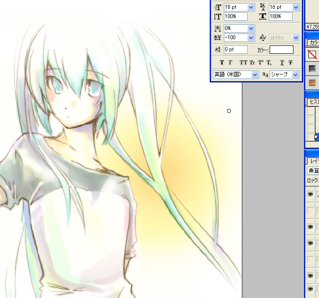319x298 pixels.
Task: Click the horizontal scale 100% field
Action: click(281, 16)
